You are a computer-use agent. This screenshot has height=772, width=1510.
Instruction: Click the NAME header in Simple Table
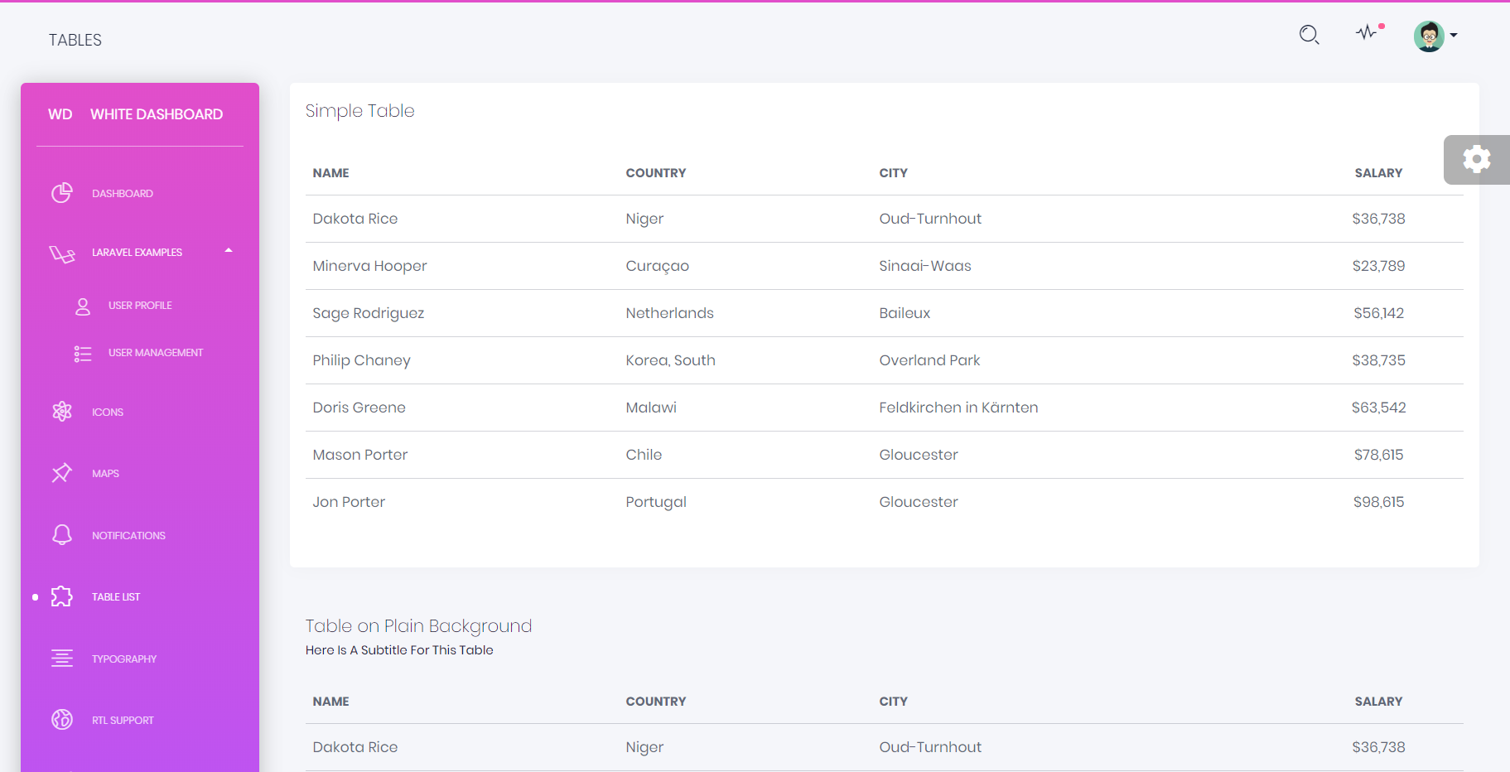click(331, 173)
